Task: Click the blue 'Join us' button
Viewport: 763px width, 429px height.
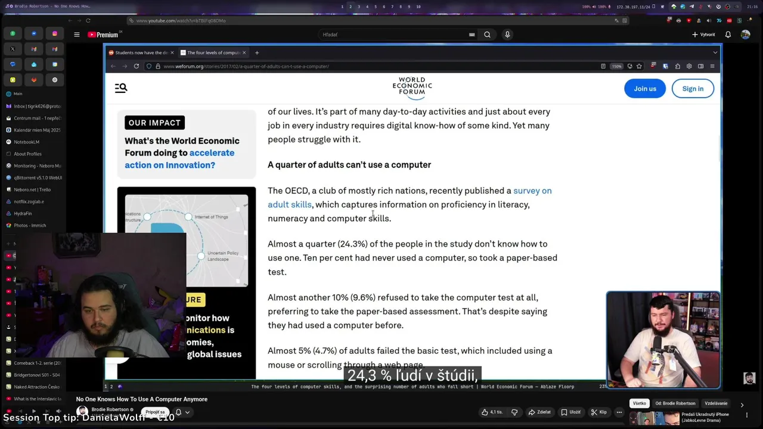Action: coord(645,88)
